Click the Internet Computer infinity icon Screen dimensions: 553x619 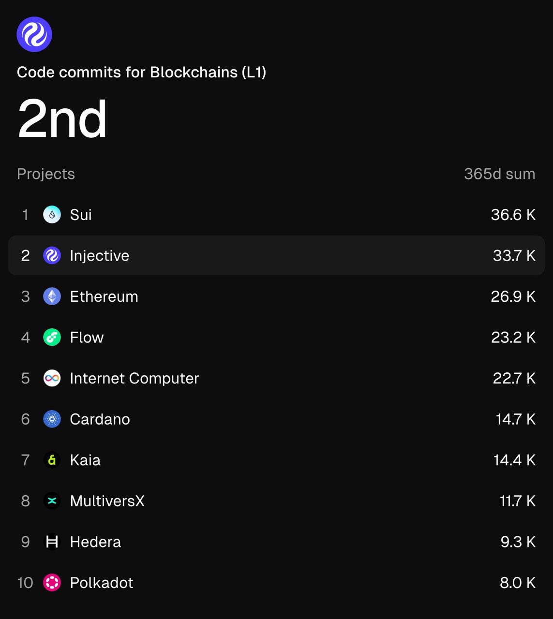pos(52,378)
